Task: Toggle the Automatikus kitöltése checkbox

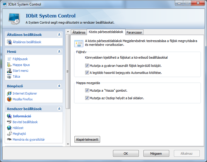Action: [x=87, y=72]
